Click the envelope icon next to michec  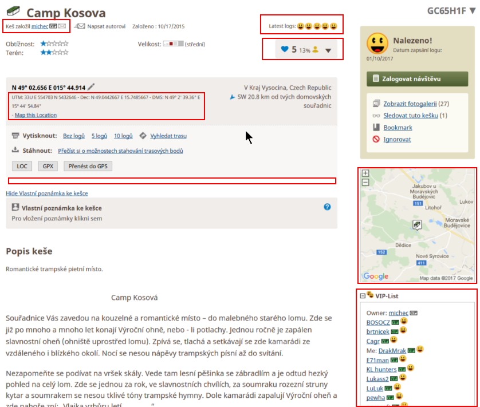62,26
